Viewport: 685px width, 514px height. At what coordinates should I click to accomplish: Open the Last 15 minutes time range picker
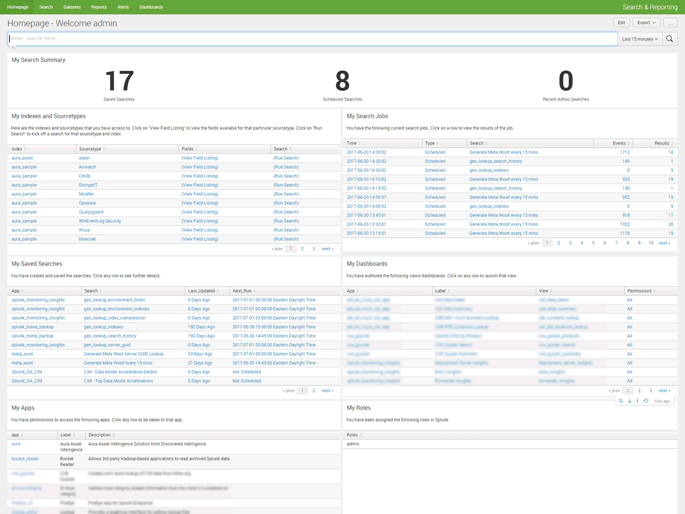[x=639, y=39]
